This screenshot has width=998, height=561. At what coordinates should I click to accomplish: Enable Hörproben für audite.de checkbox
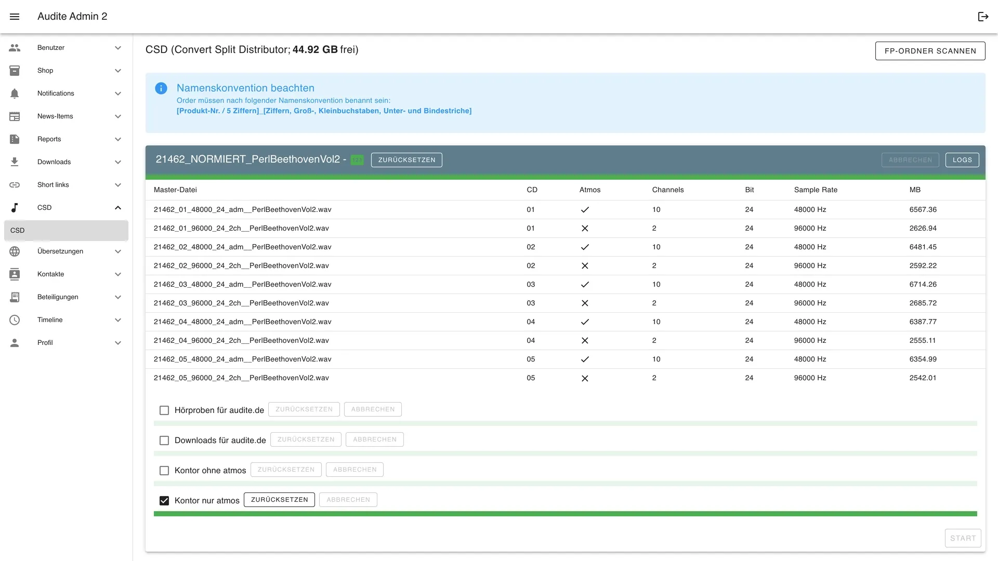pyautogui.click(x=164, y=410)
